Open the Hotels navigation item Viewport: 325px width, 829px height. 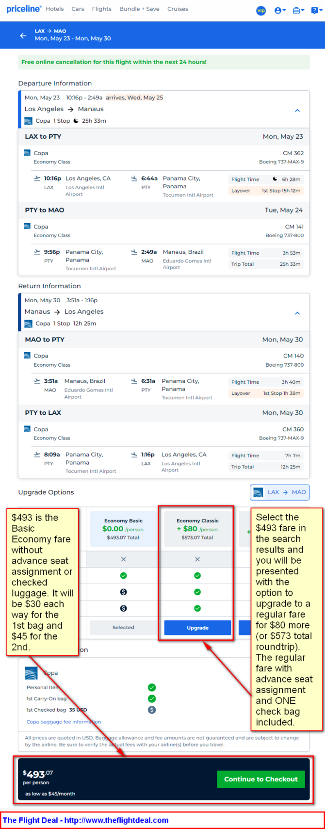pos(55,9)
